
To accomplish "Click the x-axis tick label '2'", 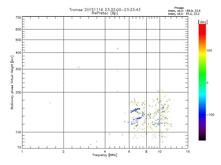I will 64,152.
